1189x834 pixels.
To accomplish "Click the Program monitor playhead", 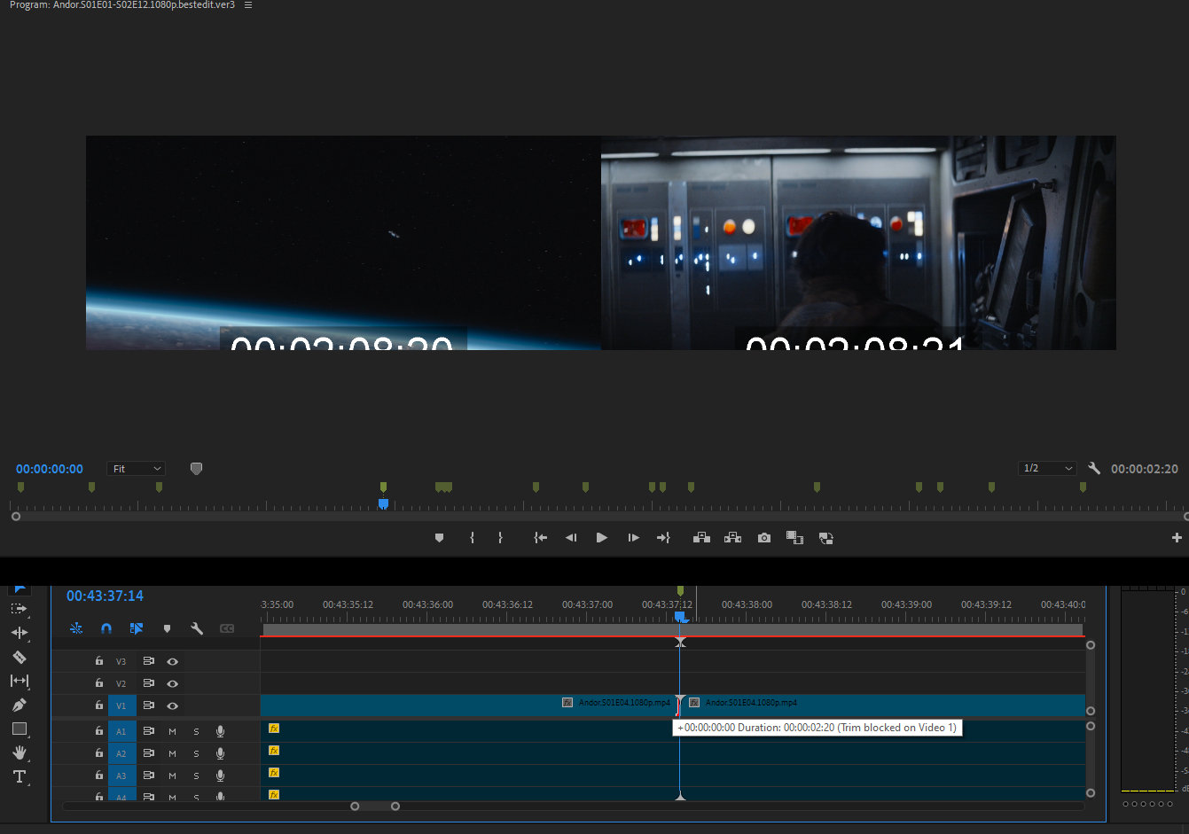I will (x=383, y=503).
